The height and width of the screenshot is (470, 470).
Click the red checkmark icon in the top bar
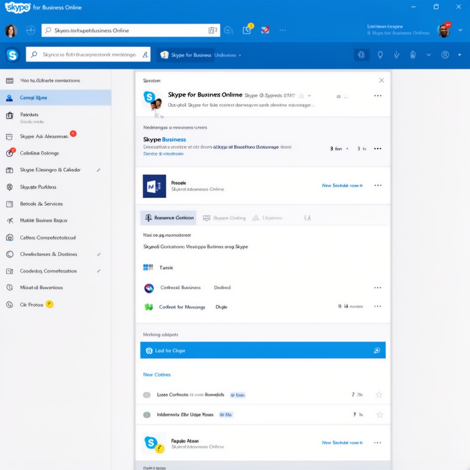pyautogui.click(x=265, y=30)
